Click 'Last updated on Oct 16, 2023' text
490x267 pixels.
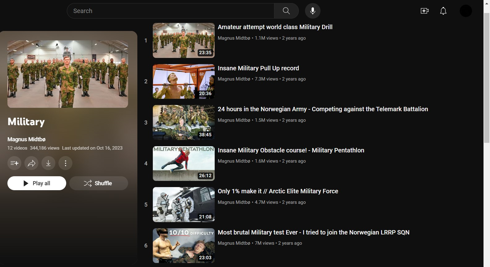(x=92, y=148)
